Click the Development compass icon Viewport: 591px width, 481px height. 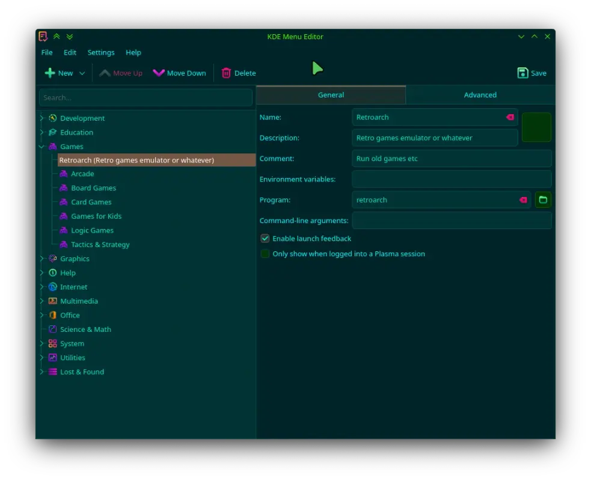[x=53, y=118]
